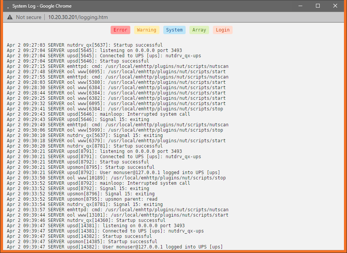Image resolution: width=347 pixels, height=253 pixels.
Task: Filter log by Array button
Action: pos(199,30)
